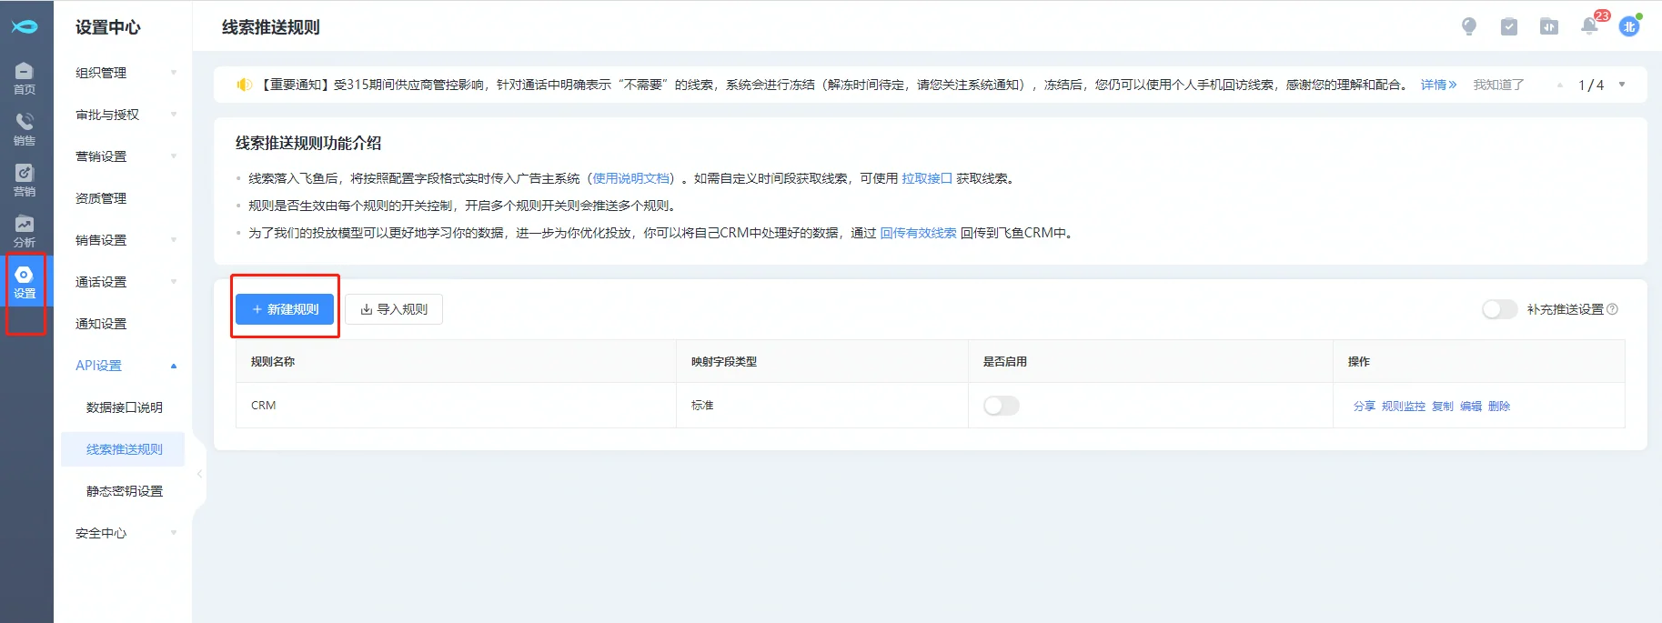
Task: Click 编辑 for the CRM rule
Action: point(1471,407)
